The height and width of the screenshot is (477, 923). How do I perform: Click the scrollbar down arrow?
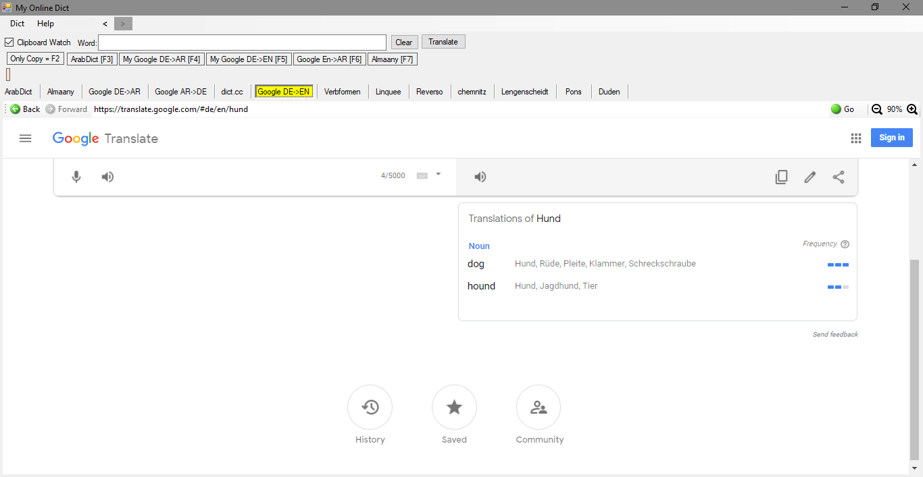pos(915,468)
